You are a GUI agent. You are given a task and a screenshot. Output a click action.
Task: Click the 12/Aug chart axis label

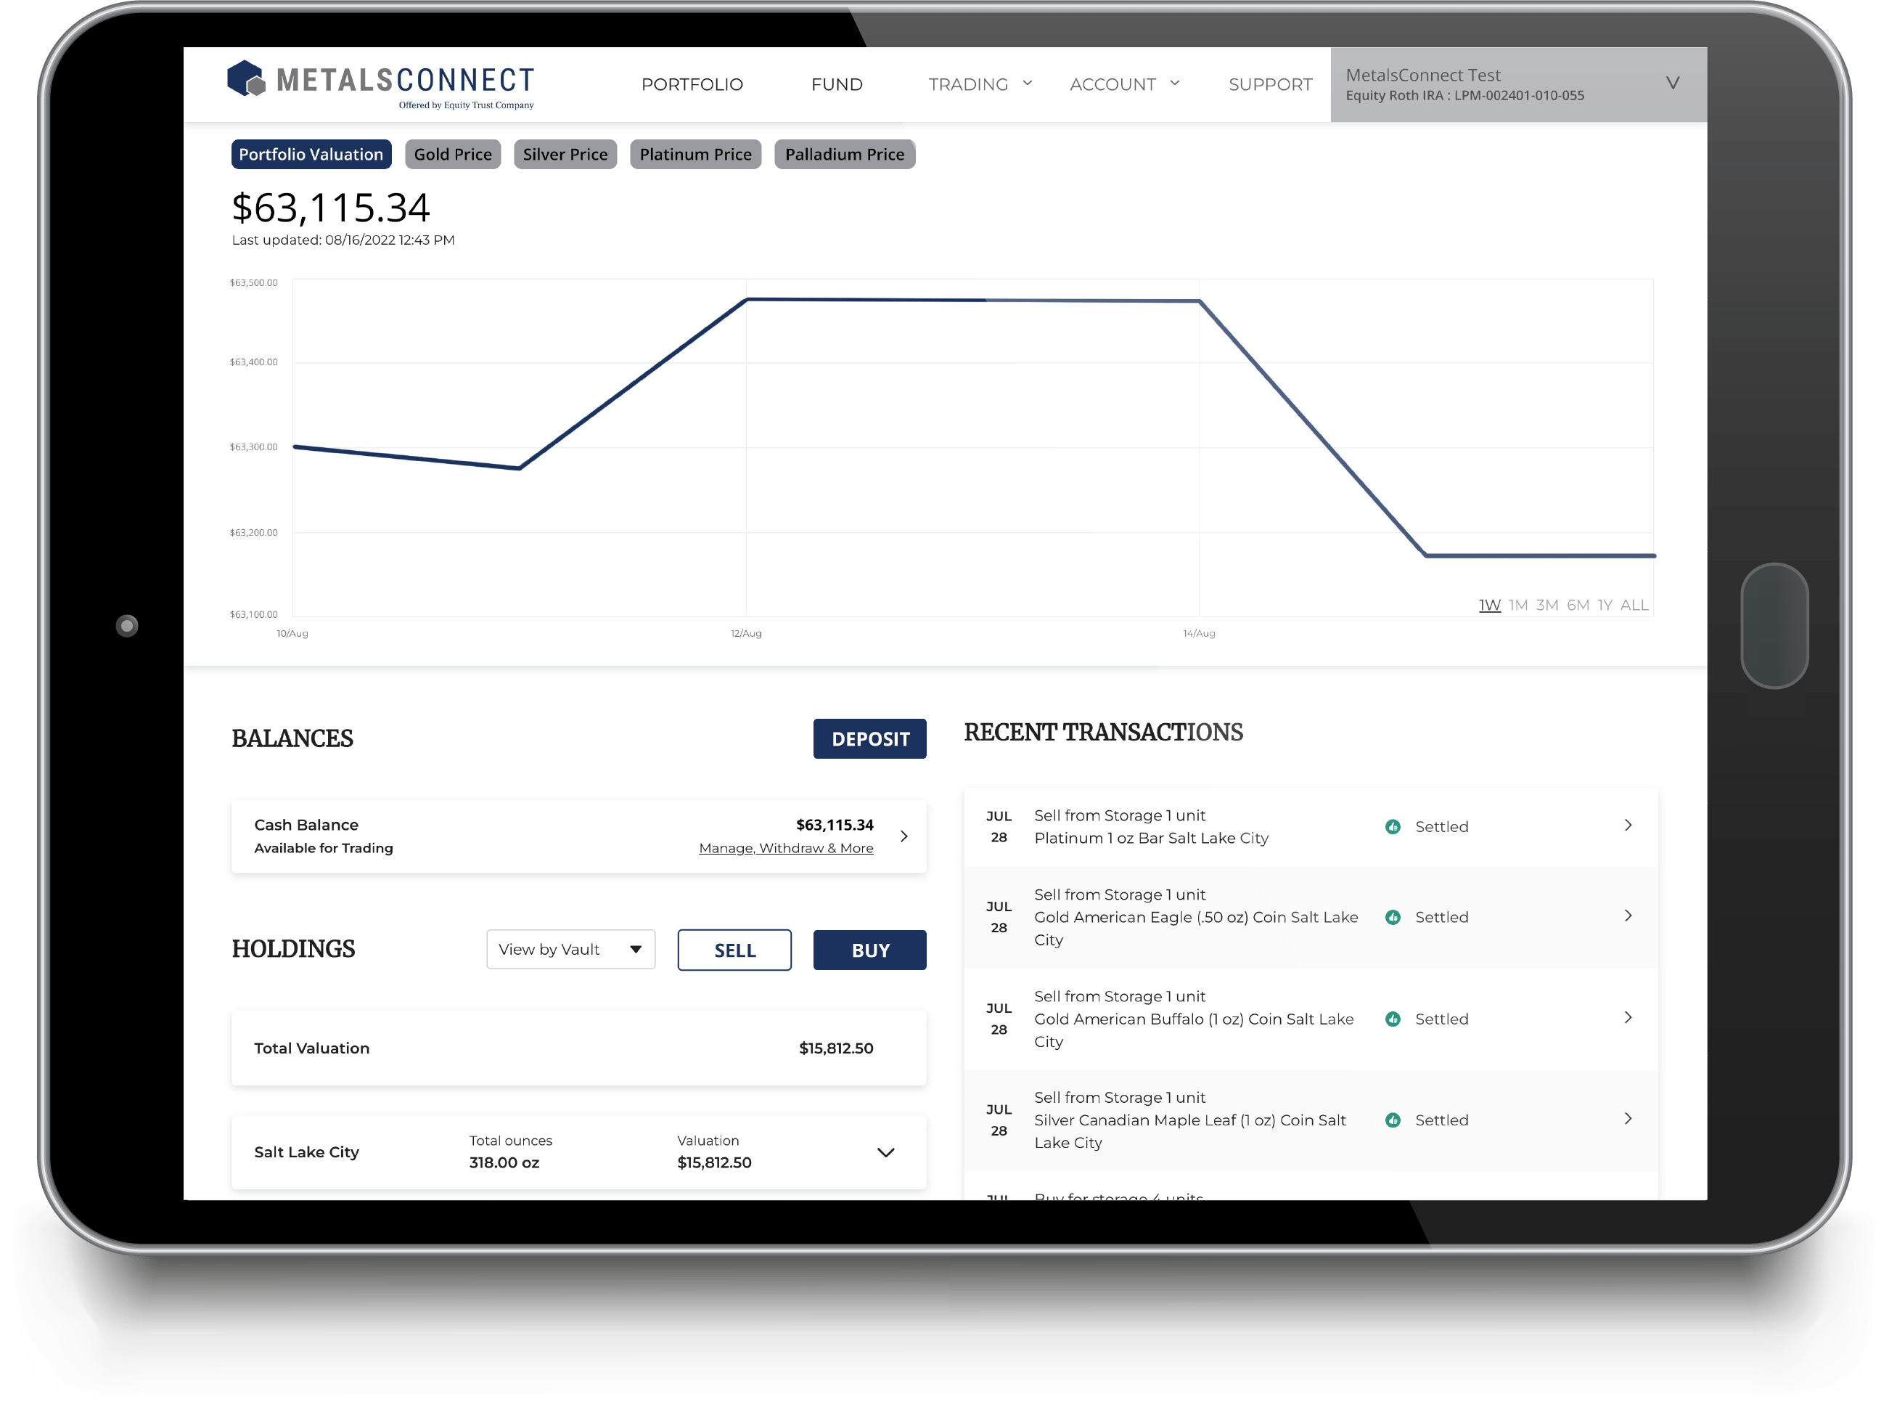(747, 633)
